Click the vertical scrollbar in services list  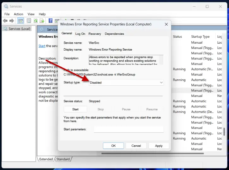224,131
